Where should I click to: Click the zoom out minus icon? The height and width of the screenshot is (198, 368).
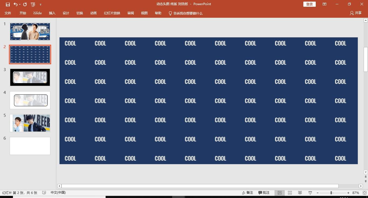pyautogui.click(x=318, y=193)
